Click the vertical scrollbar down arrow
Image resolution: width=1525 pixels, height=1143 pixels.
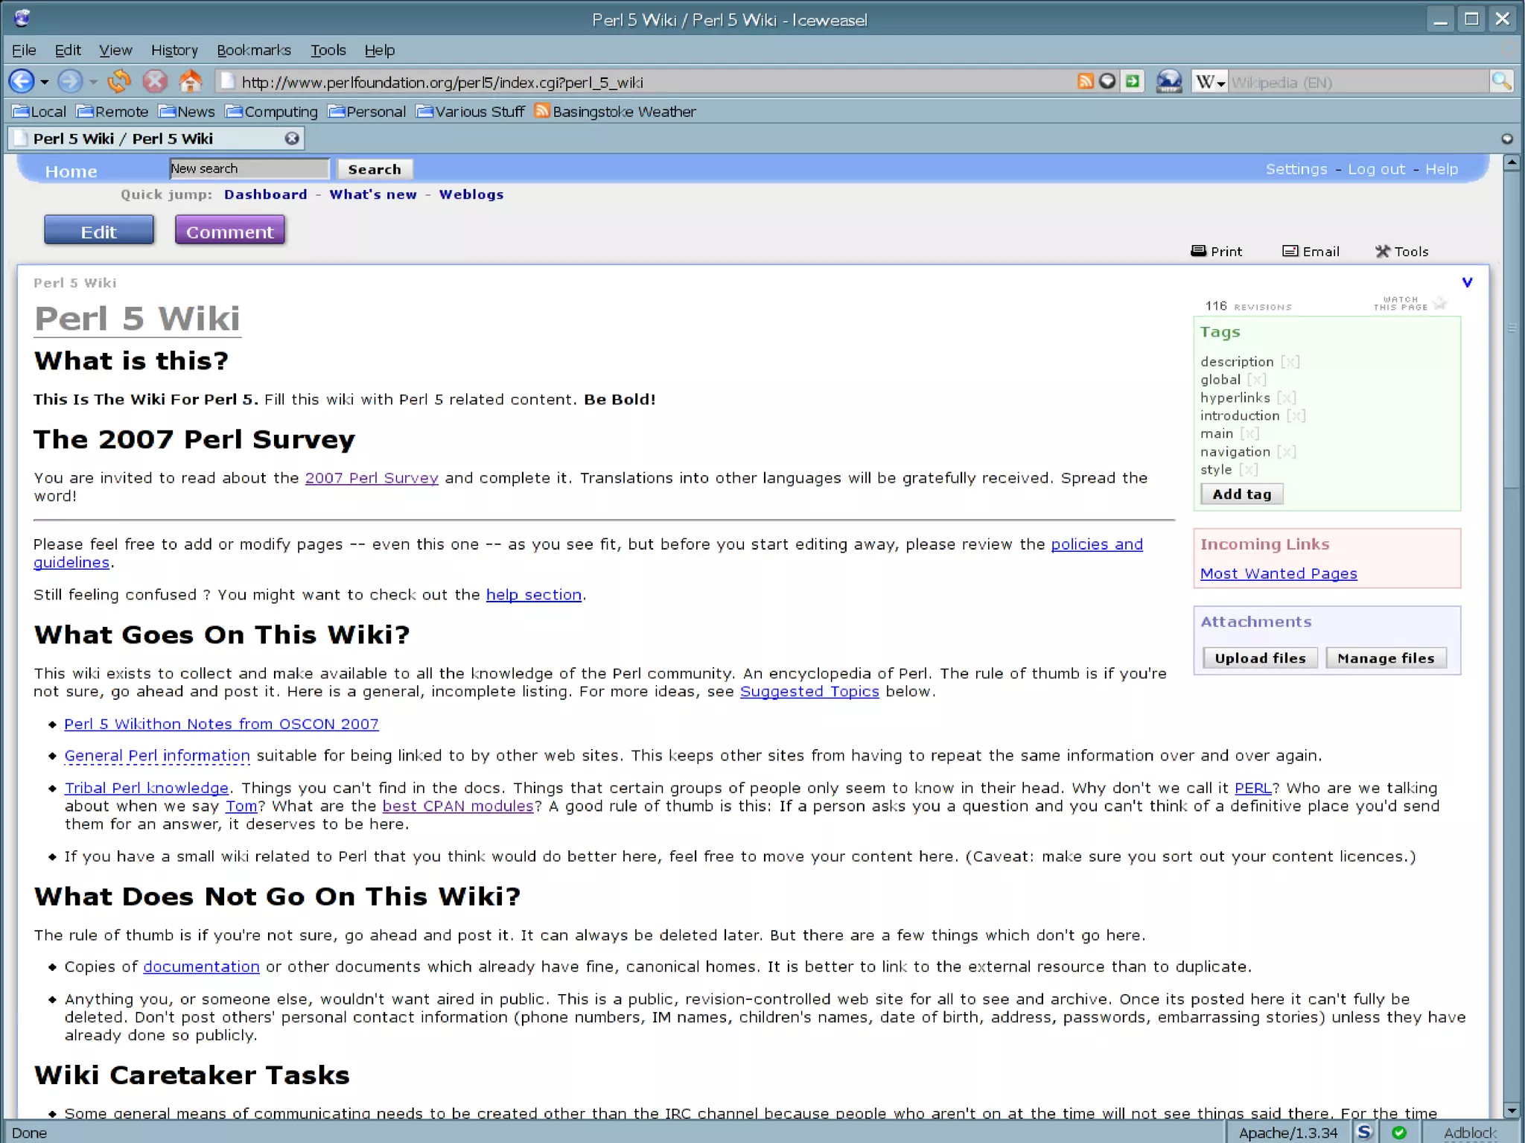(x=1511, y=1110)
